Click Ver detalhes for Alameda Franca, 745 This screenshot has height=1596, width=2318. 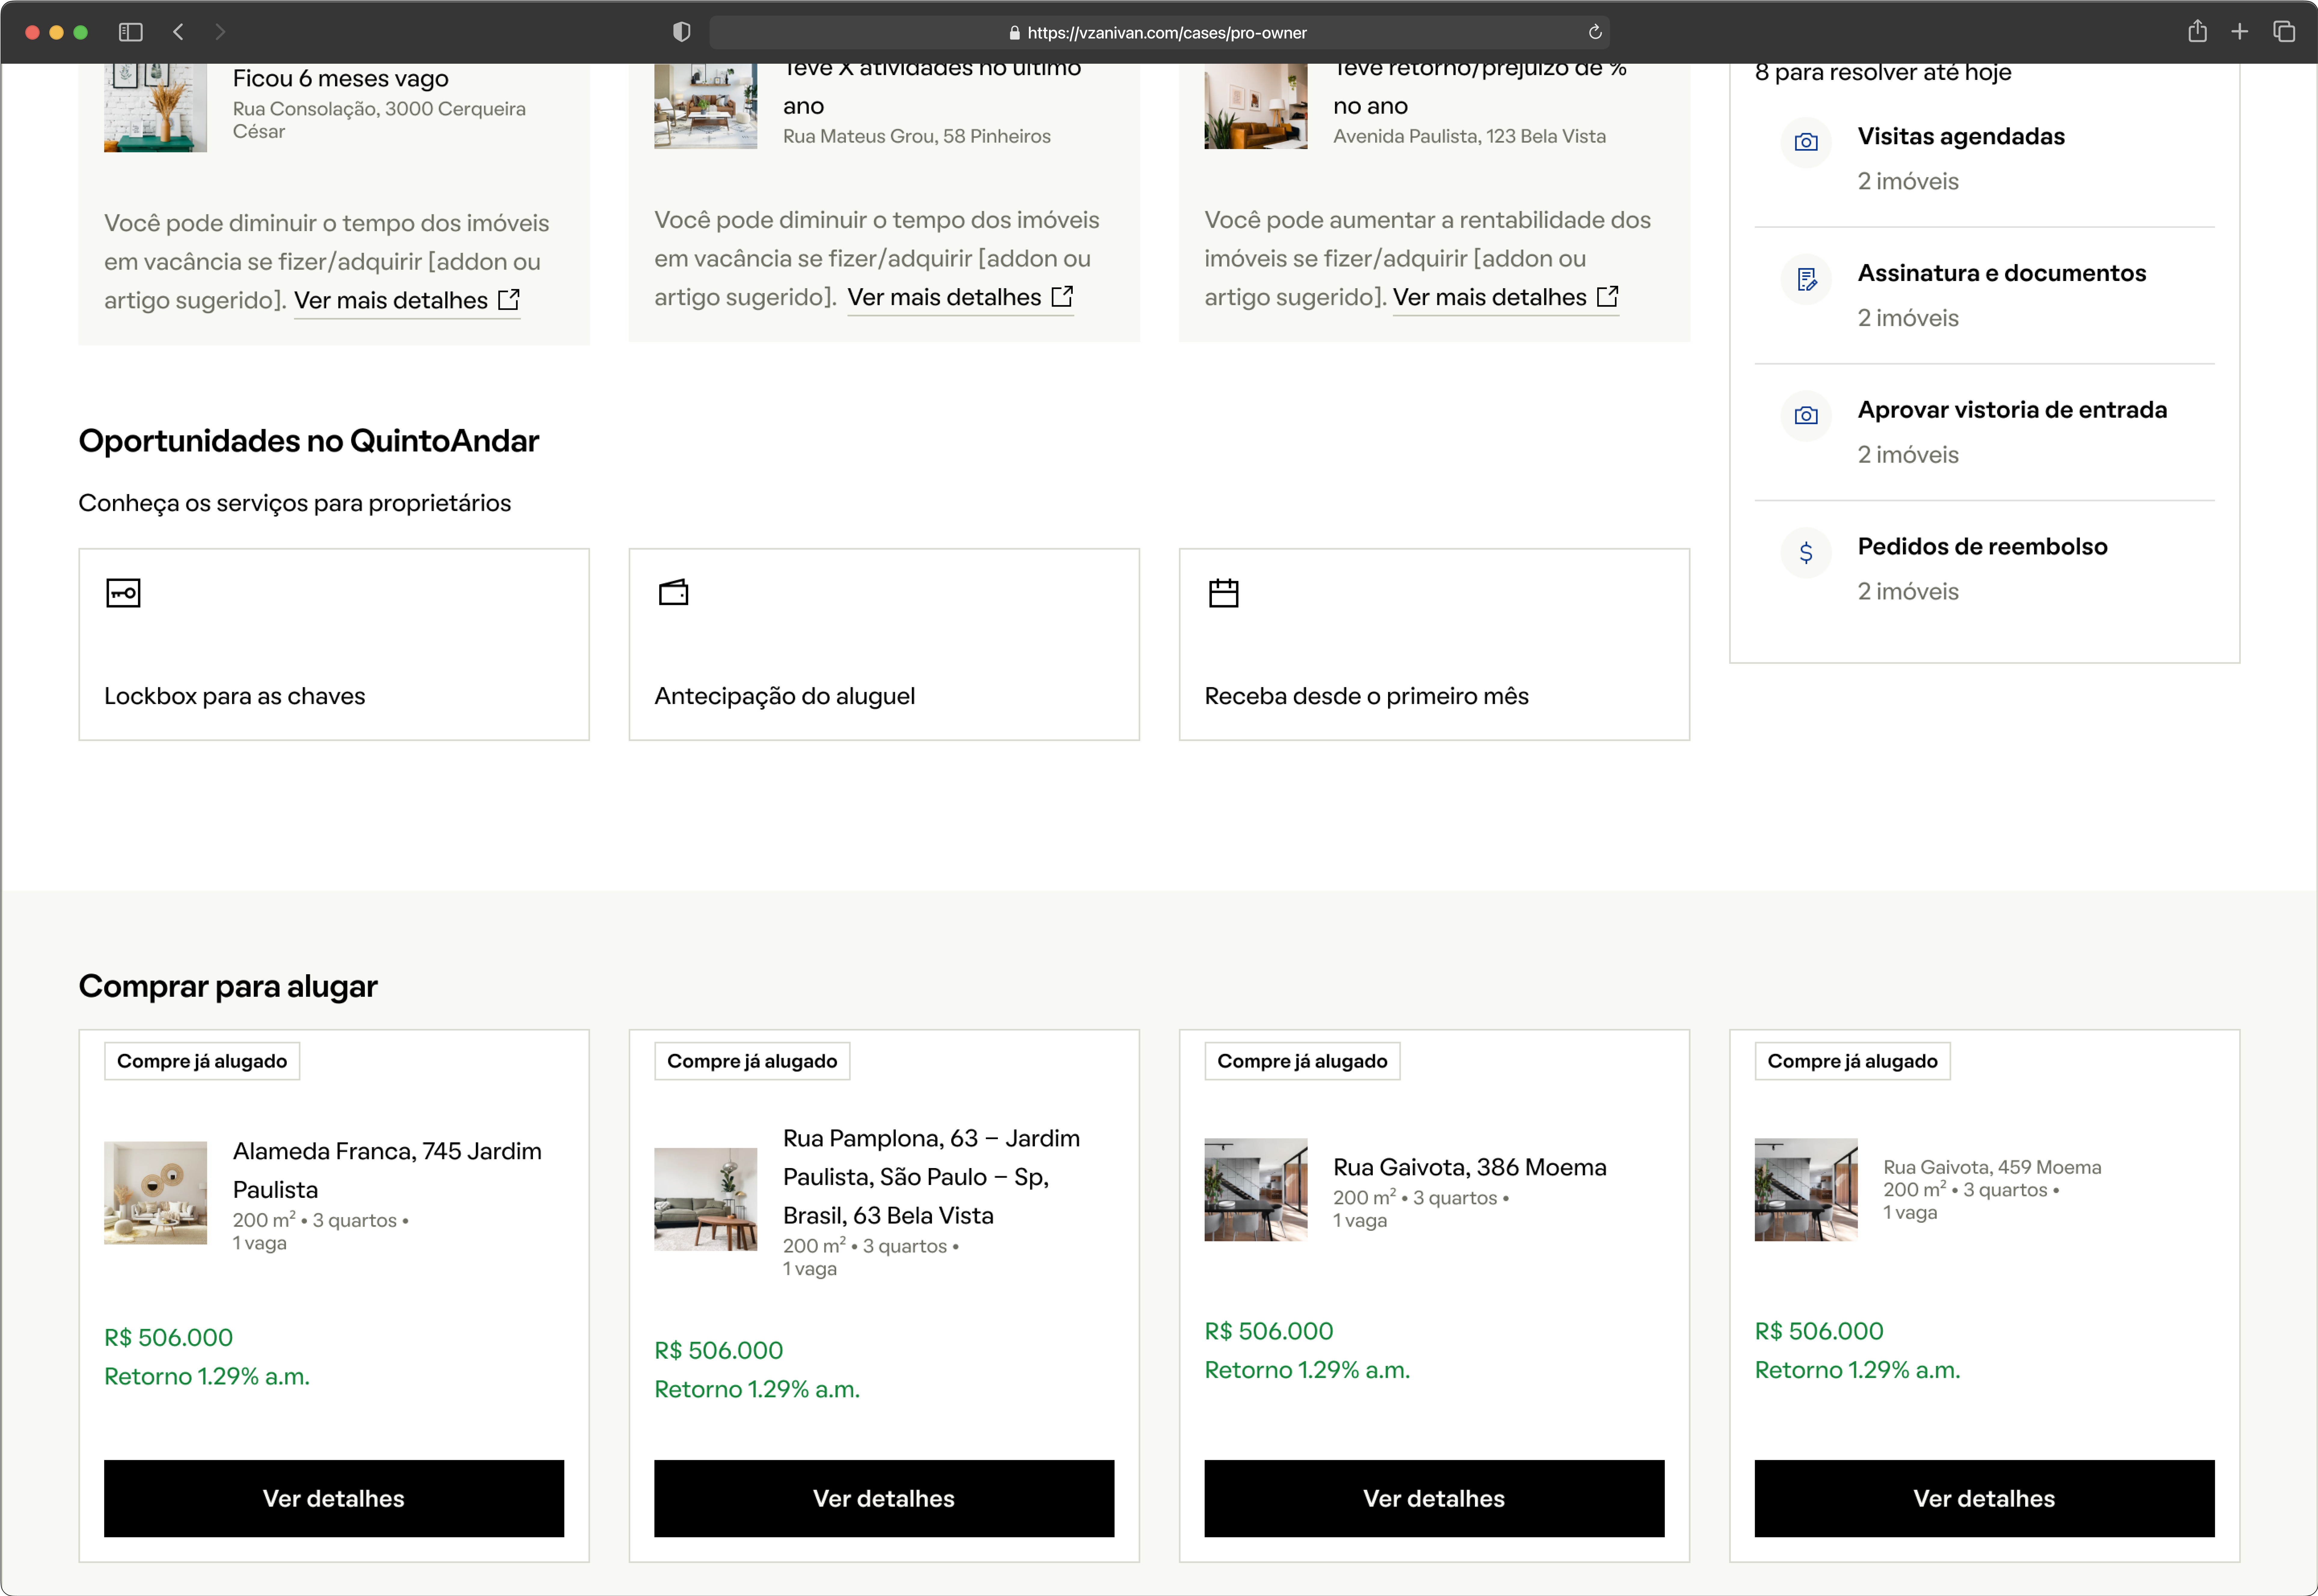click(334, 1498)
